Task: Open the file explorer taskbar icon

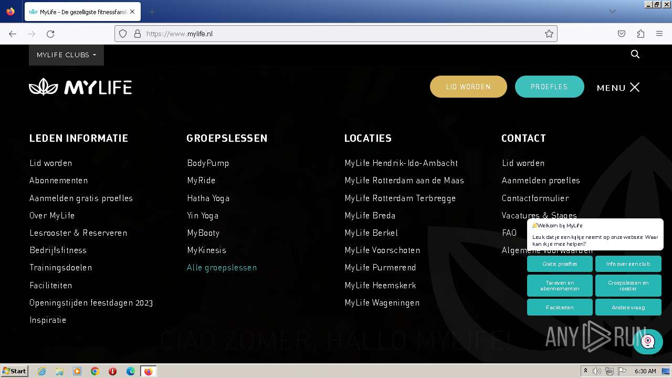Action: coord(59,371)
